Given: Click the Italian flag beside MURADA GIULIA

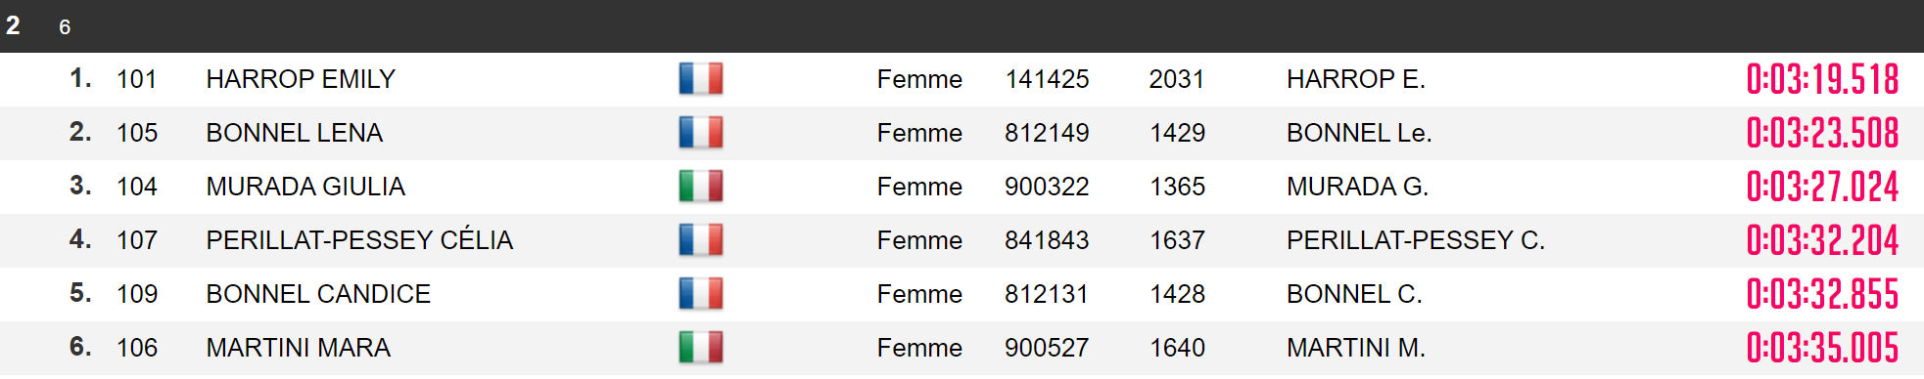Looking at the screenshot, I should pyautogui.click(x=701, y=187).
